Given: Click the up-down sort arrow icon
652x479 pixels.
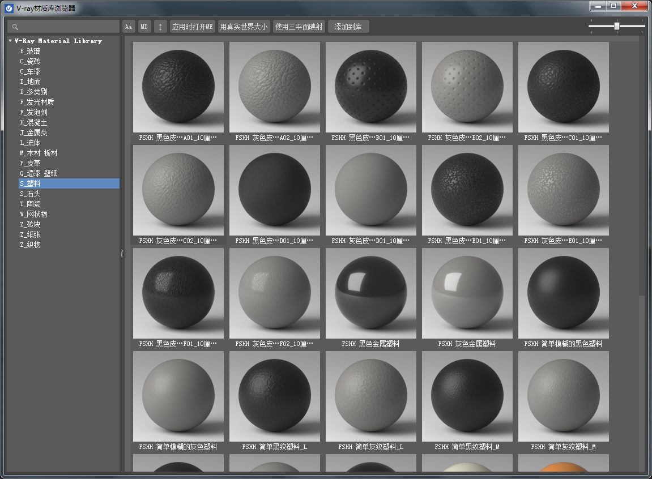Looking at the screenshot, I should tap(160, 27).
